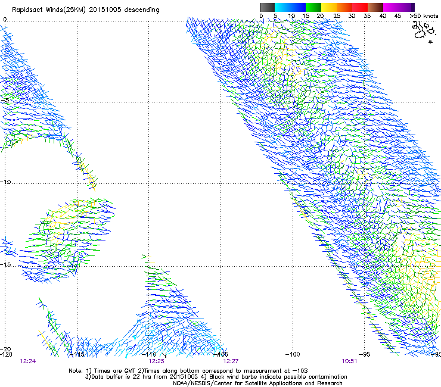Image resolution: width=441 pixels, height=387 pixels.
Task: Click the red 30-35 knots legend swatch
Action: pyautogui.click(x=360, y=7)
